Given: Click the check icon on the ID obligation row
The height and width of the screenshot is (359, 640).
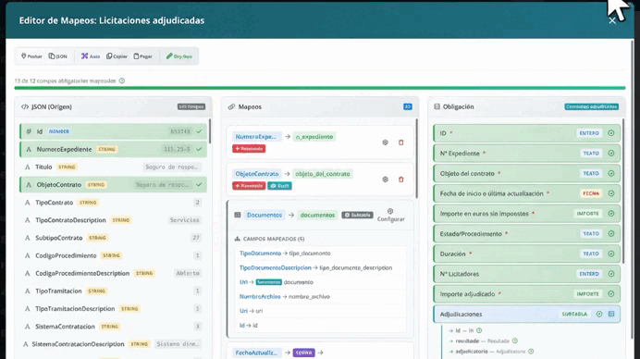Looking at the screenshot, I should [x=611, y=133].
